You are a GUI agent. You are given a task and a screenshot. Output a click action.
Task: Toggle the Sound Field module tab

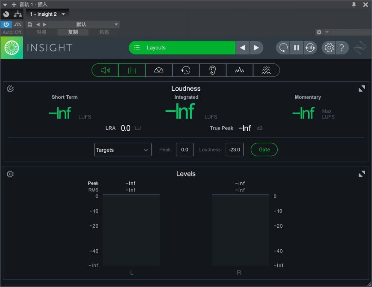point(159,70)
